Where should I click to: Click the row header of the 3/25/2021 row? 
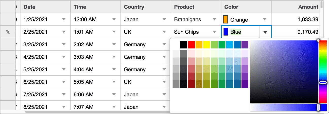[8, 44]
